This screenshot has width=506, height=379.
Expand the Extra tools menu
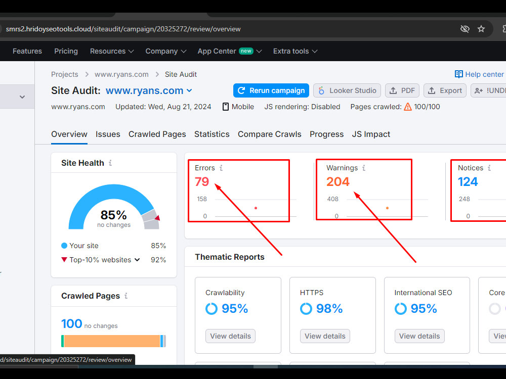[296, 51]
